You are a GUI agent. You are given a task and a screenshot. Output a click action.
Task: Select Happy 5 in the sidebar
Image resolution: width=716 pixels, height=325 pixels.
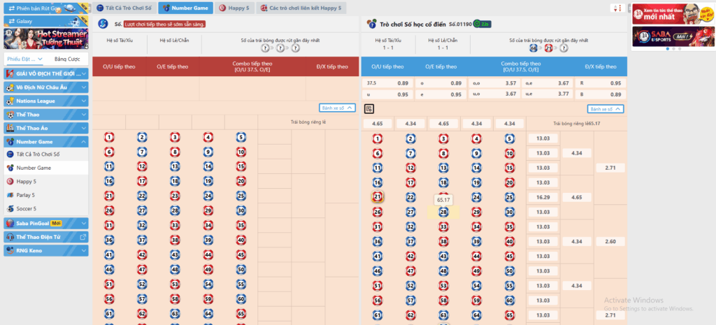tap(46, 181)
